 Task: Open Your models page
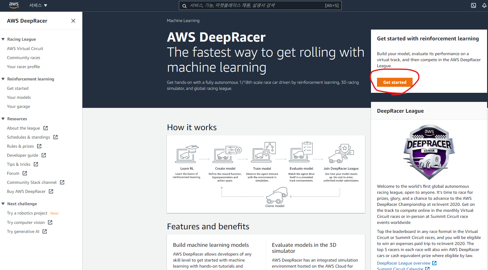coord(19,97)
